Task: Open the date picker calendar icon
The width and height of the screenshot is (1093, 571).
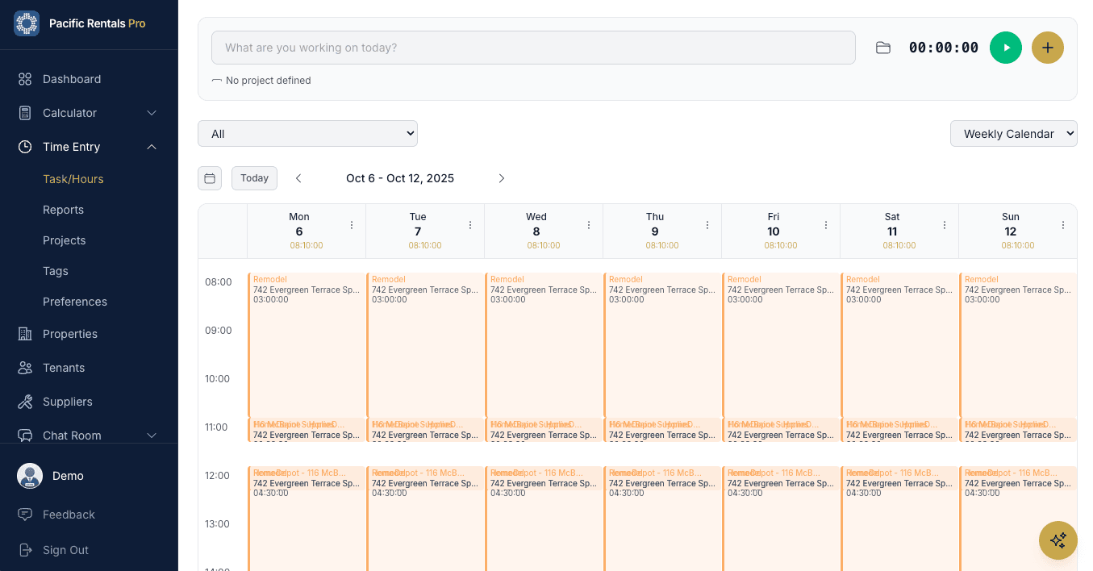Action: [x=210, y=178]
